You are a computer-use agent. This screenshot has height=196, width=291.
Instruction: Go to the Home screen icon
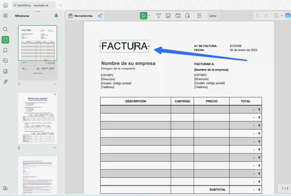pyautogui.click(x=5, y=5)
